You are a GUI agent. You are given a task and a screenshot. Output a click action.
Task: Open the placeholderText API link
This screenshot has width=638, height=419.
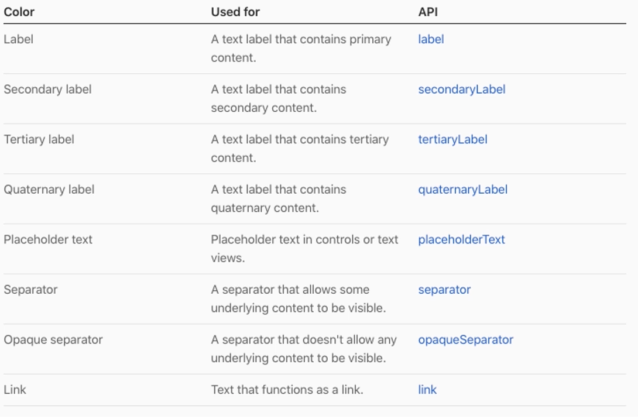click(x=461, y=239)
